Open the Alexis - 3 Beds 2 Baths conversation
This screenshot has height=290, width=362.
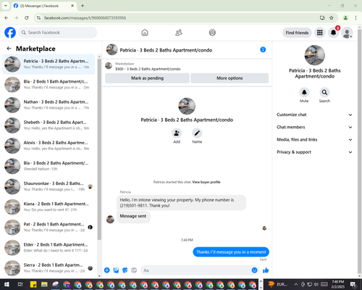(49, 146)
